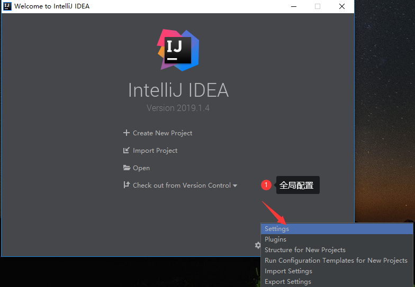
Task: Click the Open link text
Action: click(141, 168)
